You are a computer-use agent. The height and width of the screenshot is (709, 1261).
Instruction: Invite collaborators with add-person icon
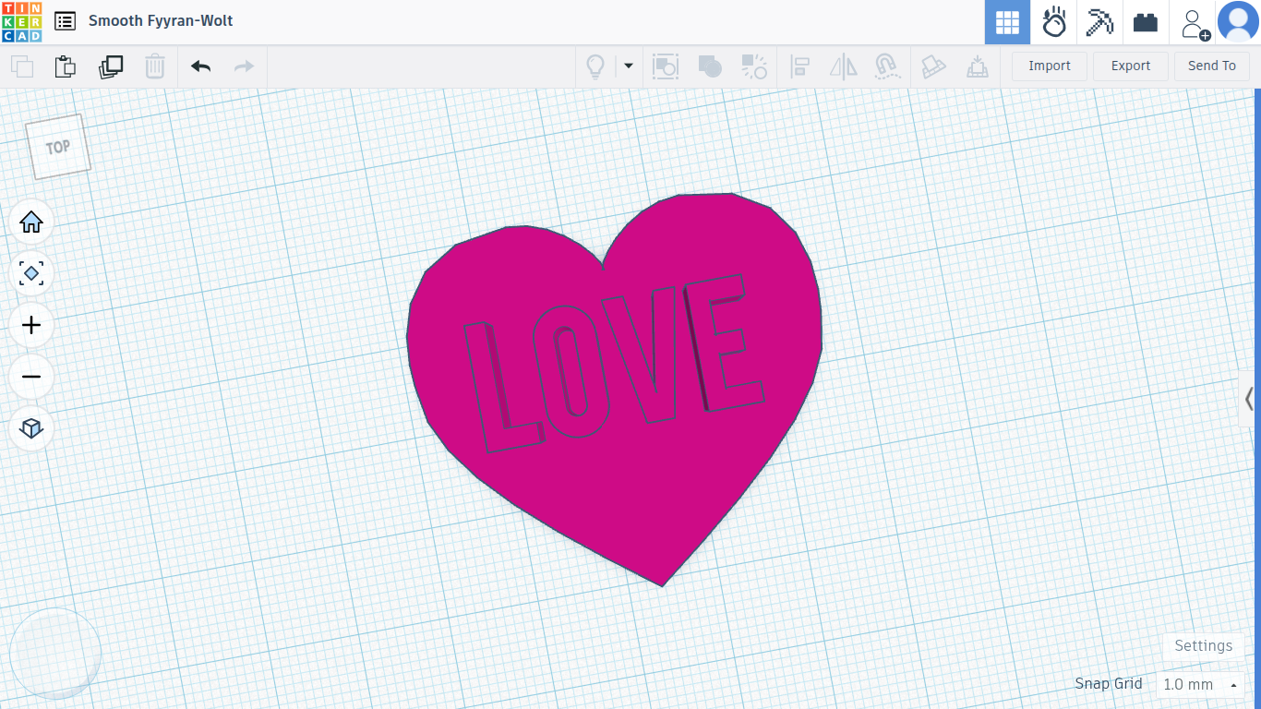point(1195,24)
